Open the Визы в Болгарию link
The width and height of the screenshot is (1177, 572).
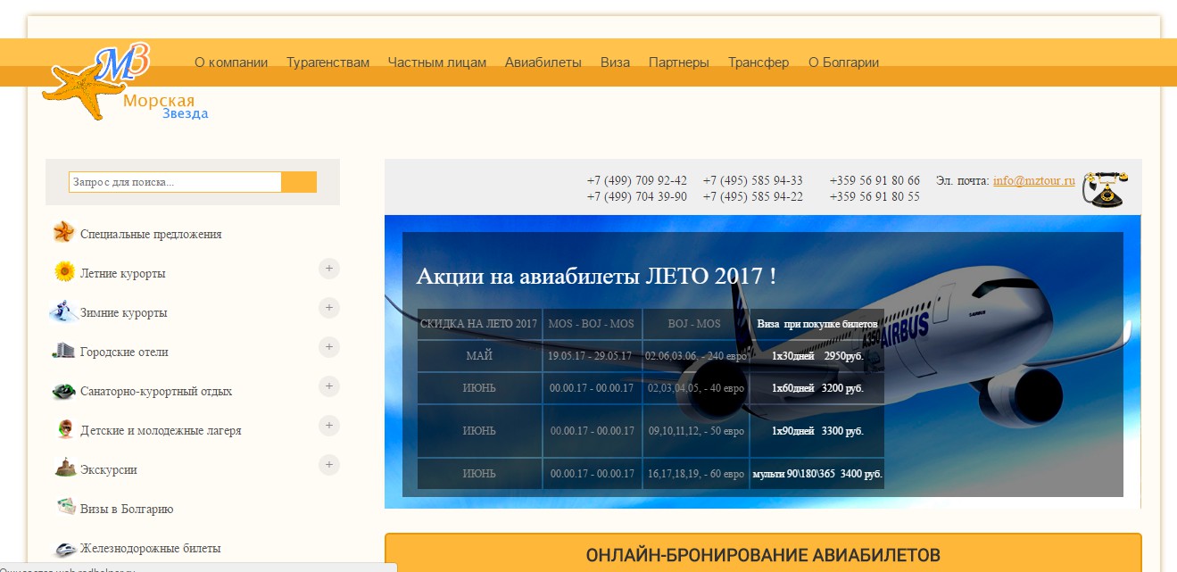pos(127,509)
